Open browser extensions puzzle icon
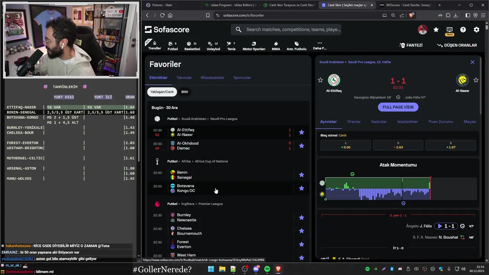 (448, 15)
